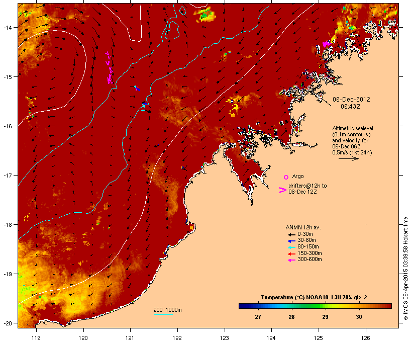The width and height of the screenshot is (412, 342).
Task: Click latitude axis label -15
Action: click(x=7, y=76)
